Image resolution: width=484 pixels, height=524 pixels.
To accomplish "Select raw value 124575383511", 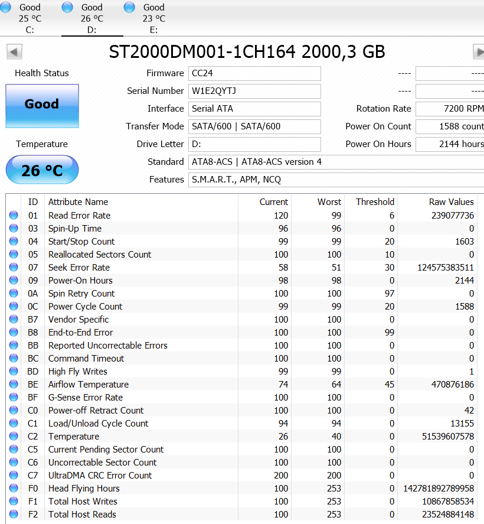I will coord(446,268).
